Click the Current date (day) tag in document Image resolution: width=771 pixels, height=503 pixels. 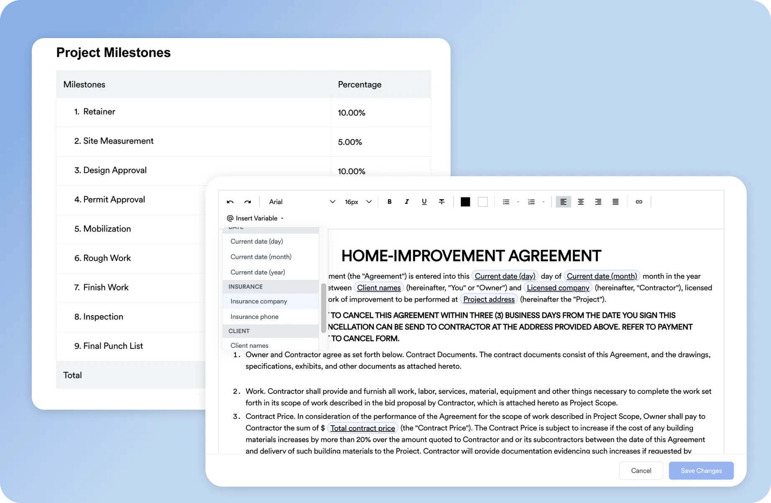[x=505, y=276]
